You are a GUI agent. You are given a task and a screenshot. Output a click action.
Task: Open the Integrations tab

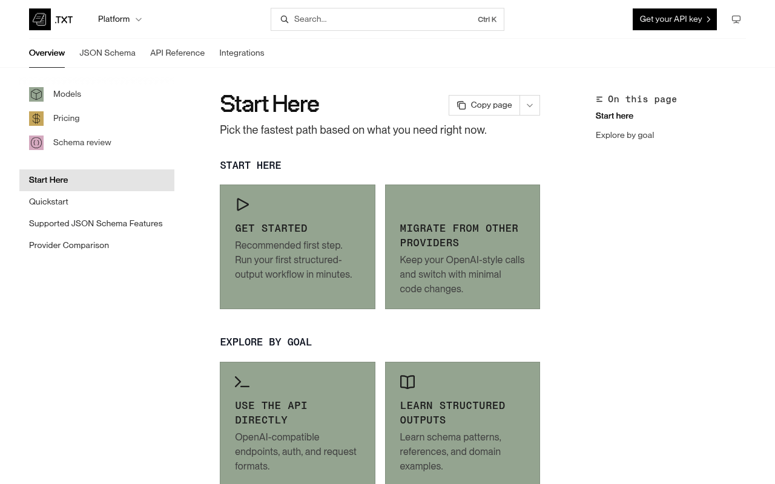[242, 53]
